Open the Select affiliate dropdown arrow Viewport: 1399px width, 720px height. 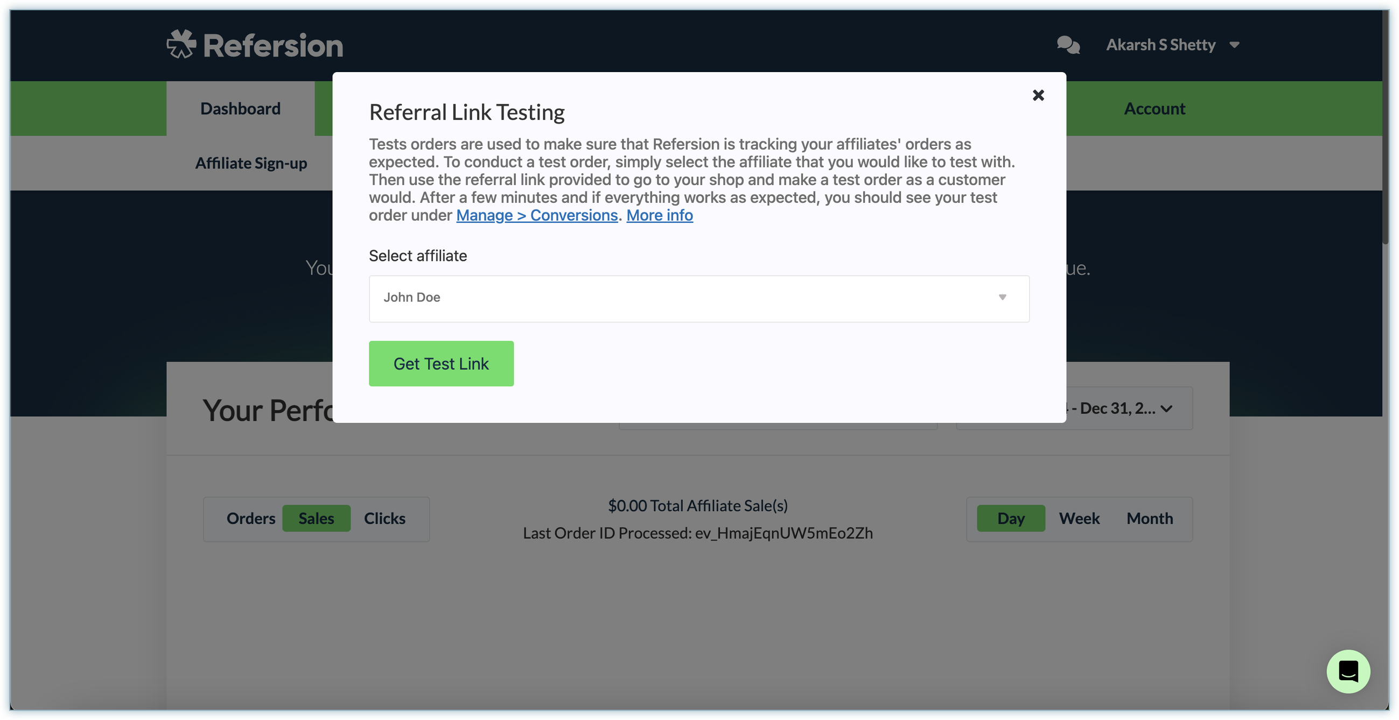[x=1002, y=298]
